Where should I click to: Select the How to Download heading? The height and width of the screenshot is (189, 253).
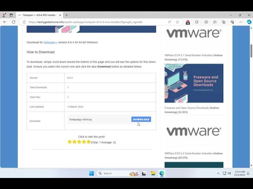40,52
